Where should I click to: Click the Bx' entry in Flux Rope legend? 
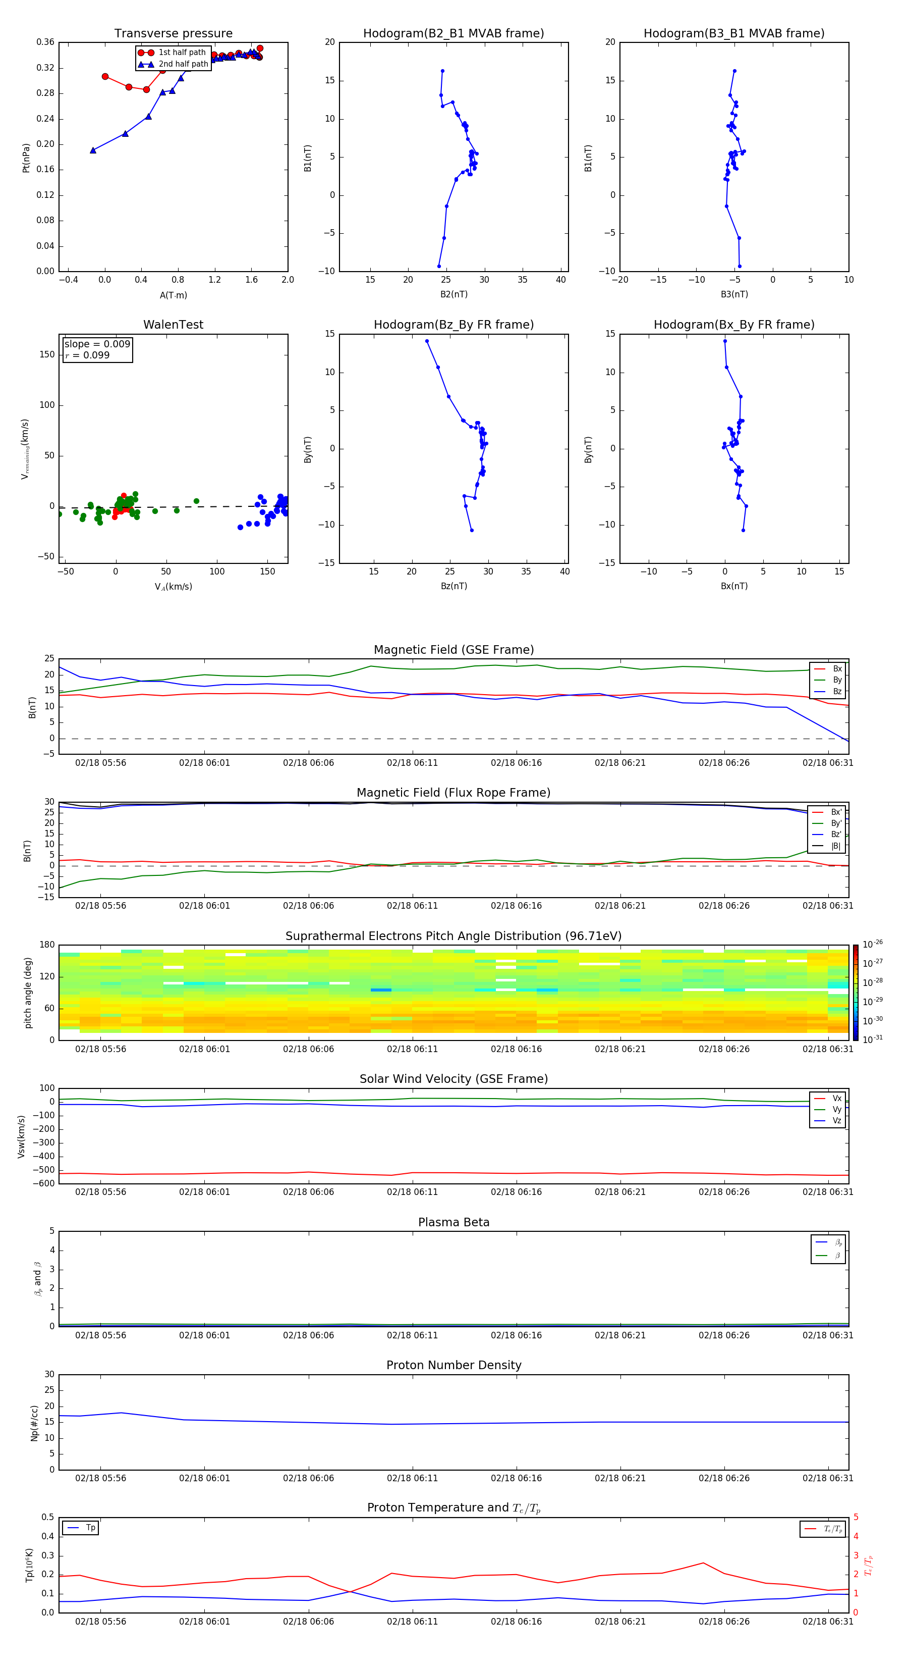(x=827, y=812)
